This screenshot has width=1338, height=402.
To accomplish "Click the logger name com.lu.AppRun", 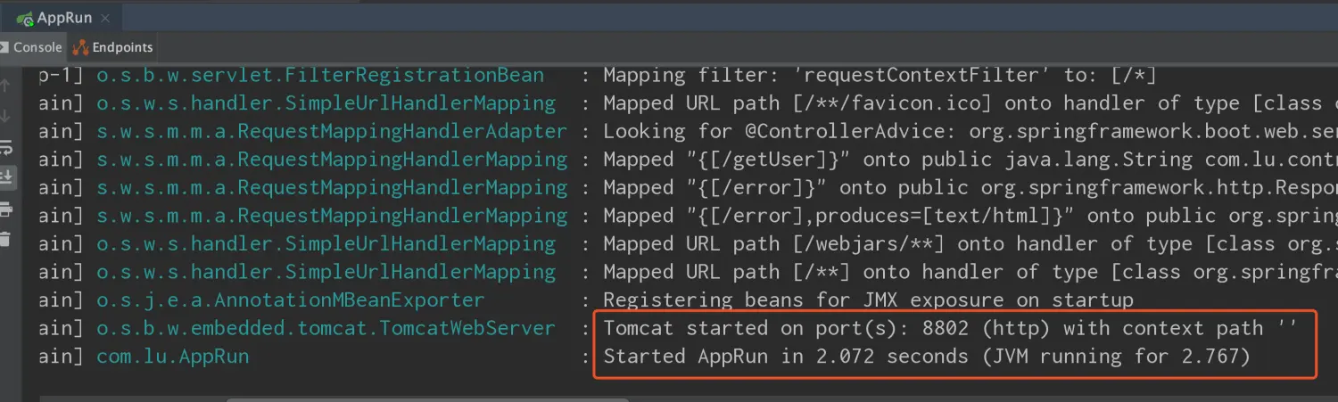I will [x=172, y=357].
